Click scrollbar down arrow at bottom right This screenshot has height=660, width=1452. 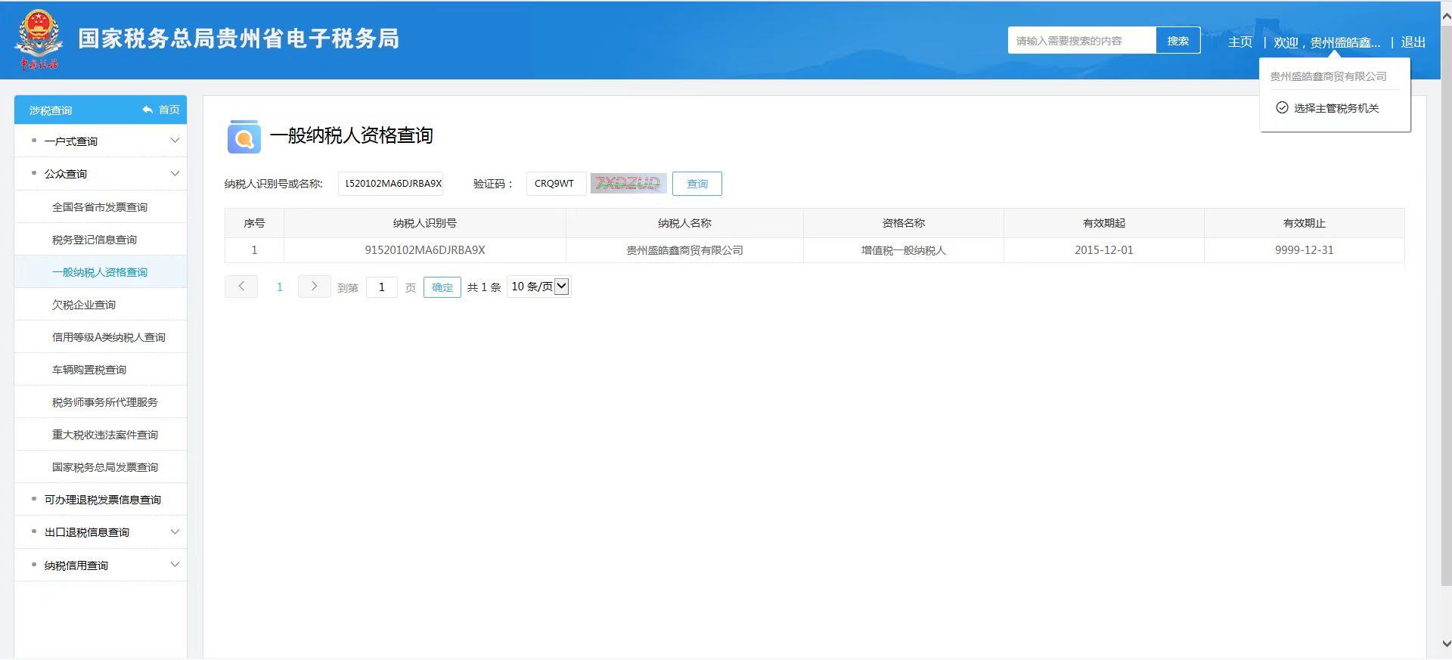click(x=1446, y=644)
